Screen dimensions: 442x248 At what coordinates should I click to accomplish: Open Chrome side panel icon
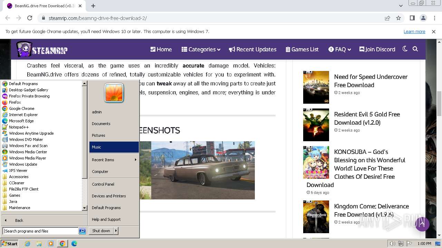click(x=412, y=18)
